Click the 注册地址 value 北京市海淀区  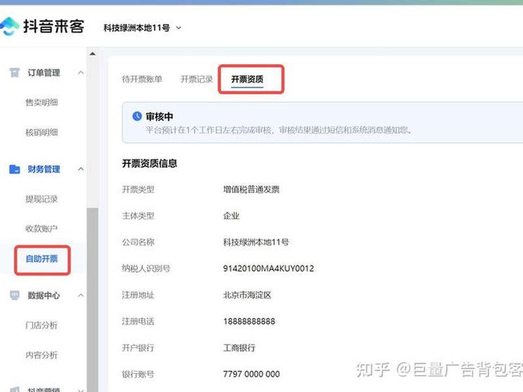pyautogui.click(x=247, y=295)
